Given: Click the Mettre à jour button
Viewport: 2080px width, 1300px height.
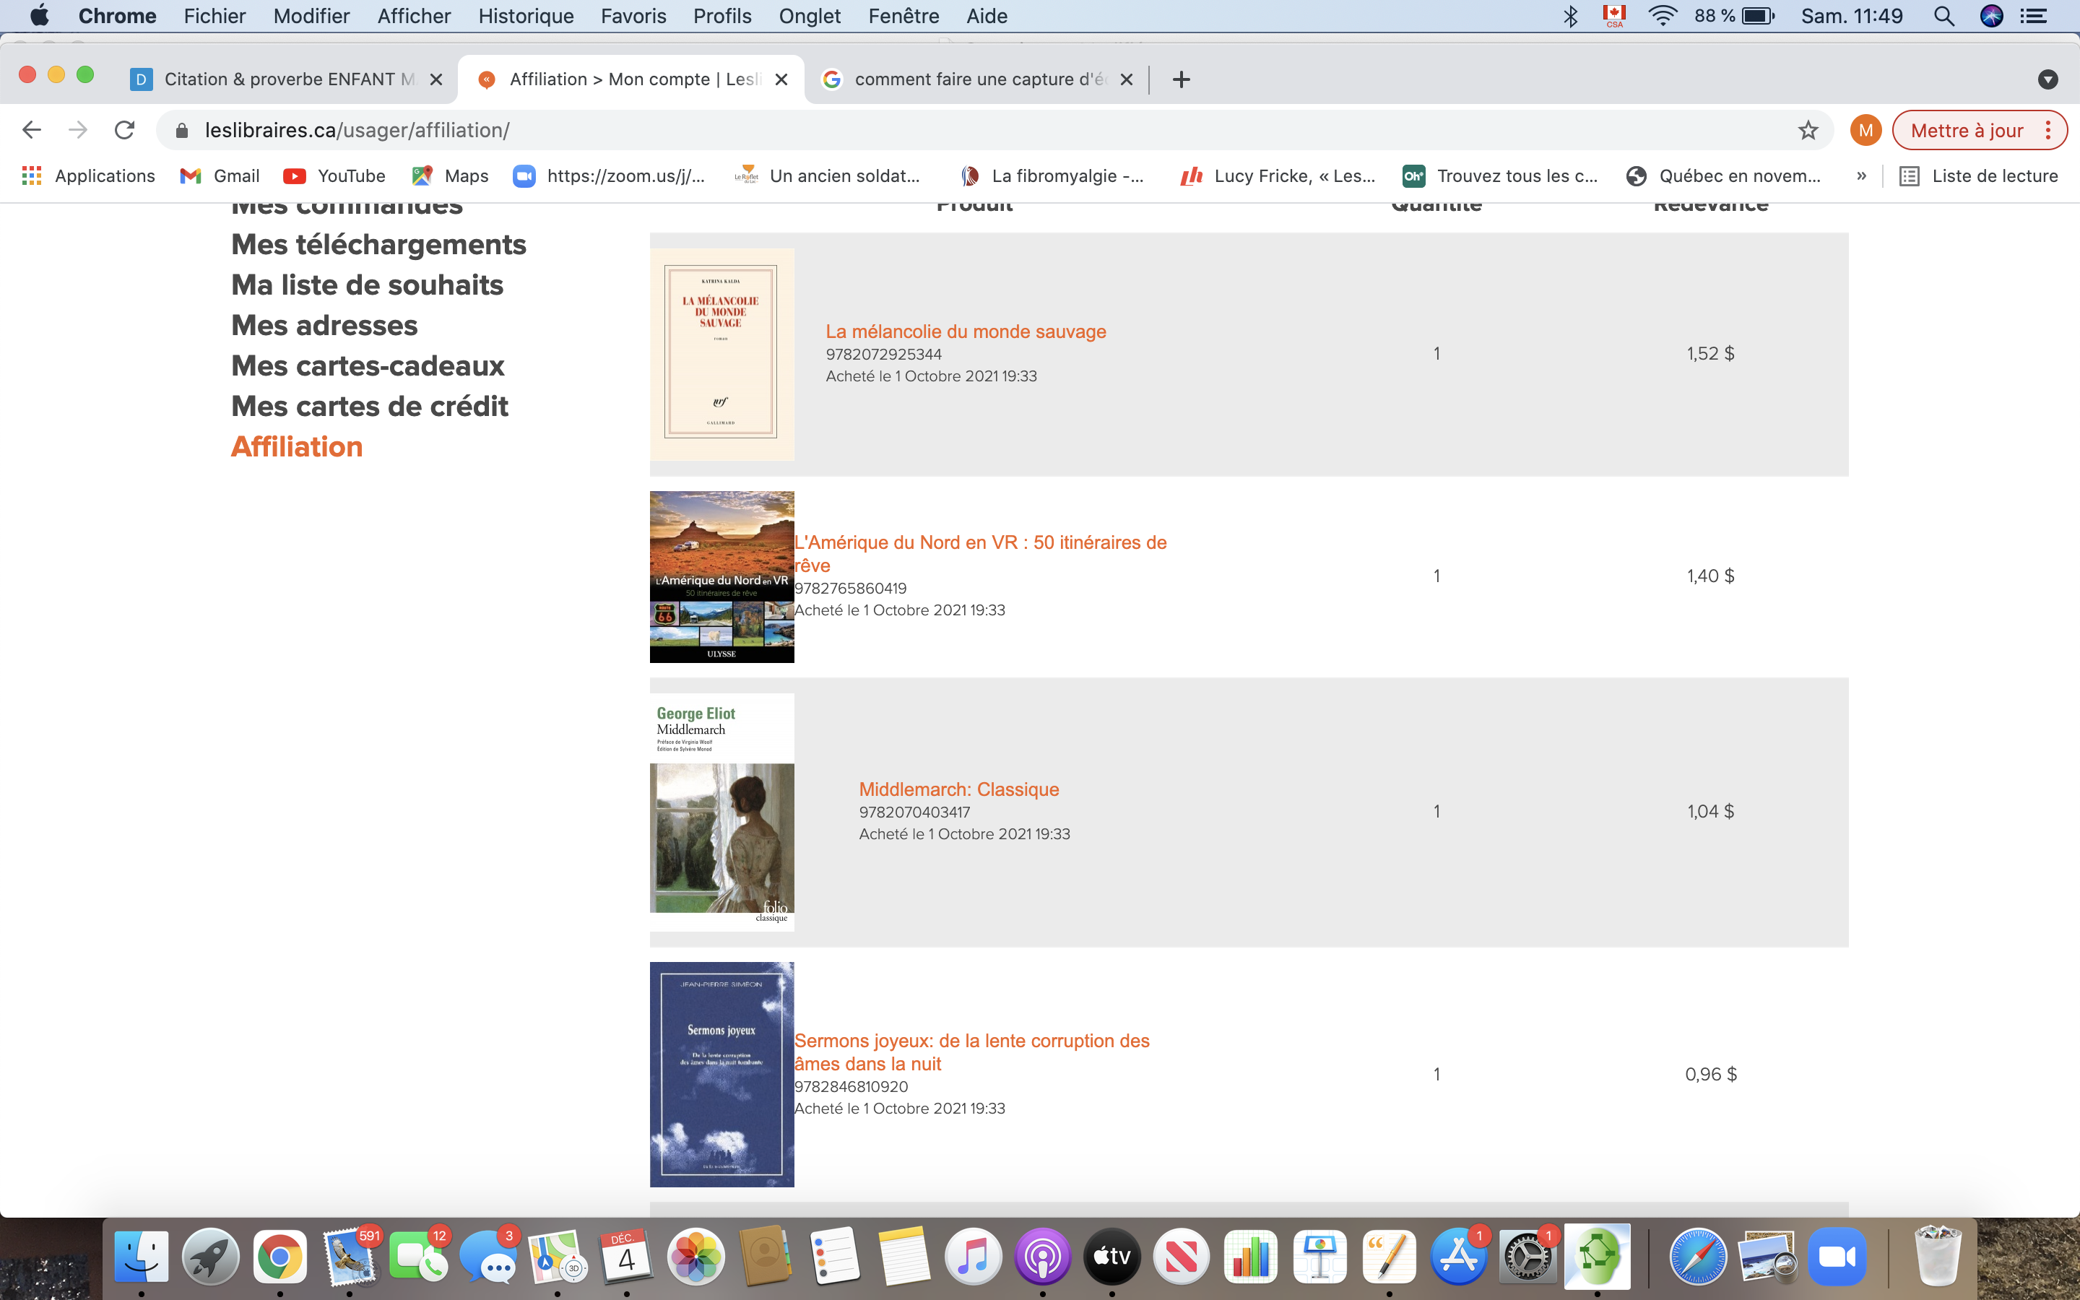Looking at the screenshot, I should (x=1967, y=130).
